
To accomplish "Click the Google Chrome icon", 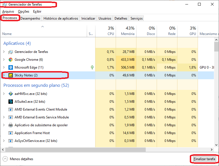I will (11, 60).
